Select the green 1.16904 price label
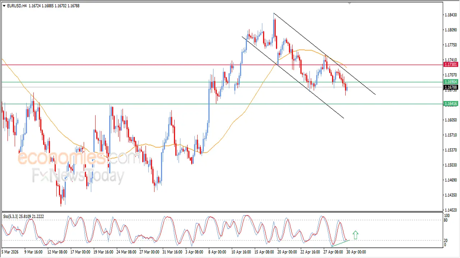The image size is (460, 258). [x=451, y=82]
